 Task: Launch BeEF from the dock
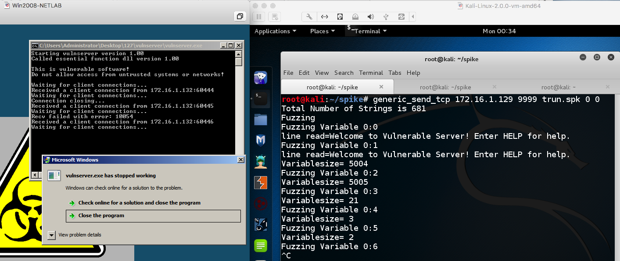pyautogui.click(x=261, y=224)
